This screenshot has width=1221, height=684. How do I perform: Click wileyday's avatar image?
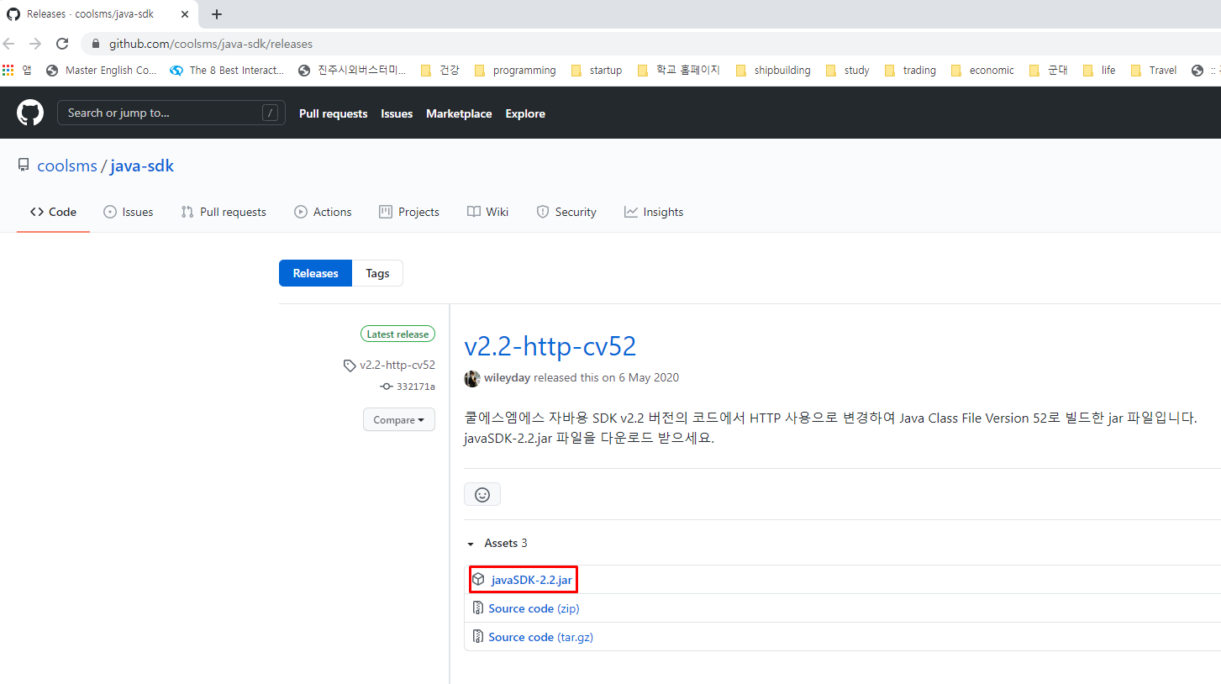click(x=472, y=378)
